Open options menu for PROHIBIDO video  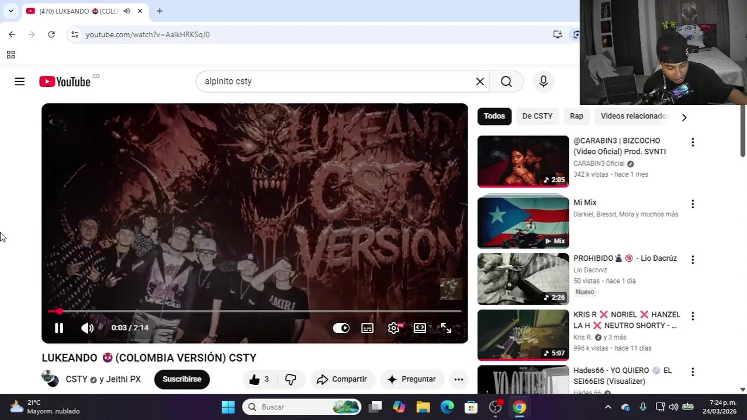click(x=693, y=260)
